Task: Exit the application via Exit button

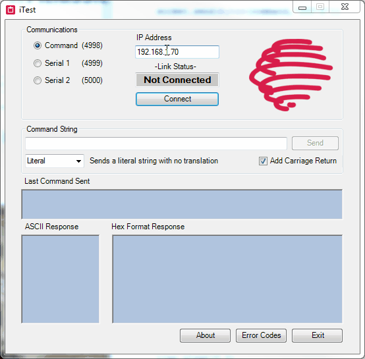Action: (318, 335)
